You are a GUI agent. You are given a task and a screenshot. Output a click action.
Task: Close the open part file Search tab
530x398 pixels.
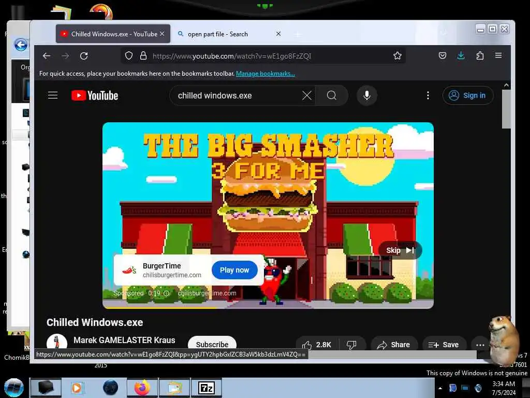278,34
